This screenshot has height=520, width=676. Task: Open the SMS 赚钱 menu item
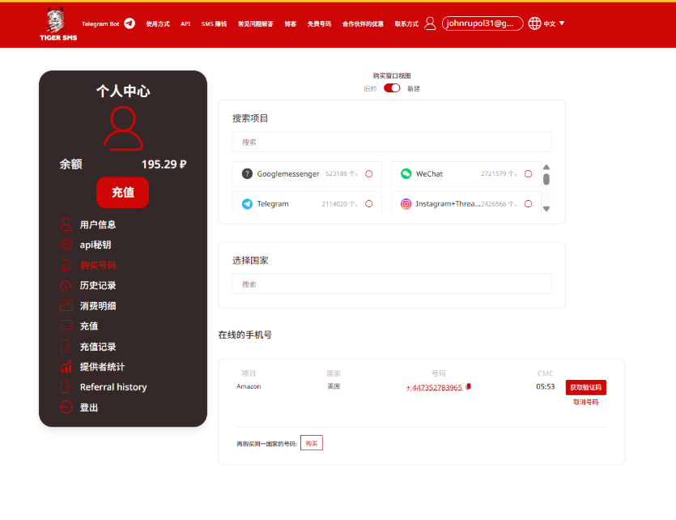pyautogui.click(x=214, y=23)
